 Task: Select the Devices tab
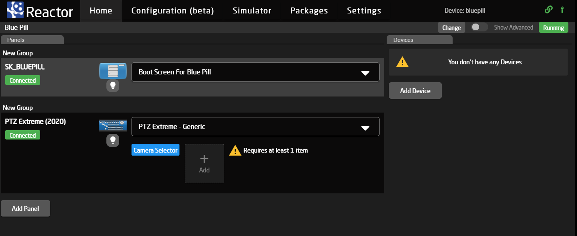pyautogui.click(x=420, y=40)
